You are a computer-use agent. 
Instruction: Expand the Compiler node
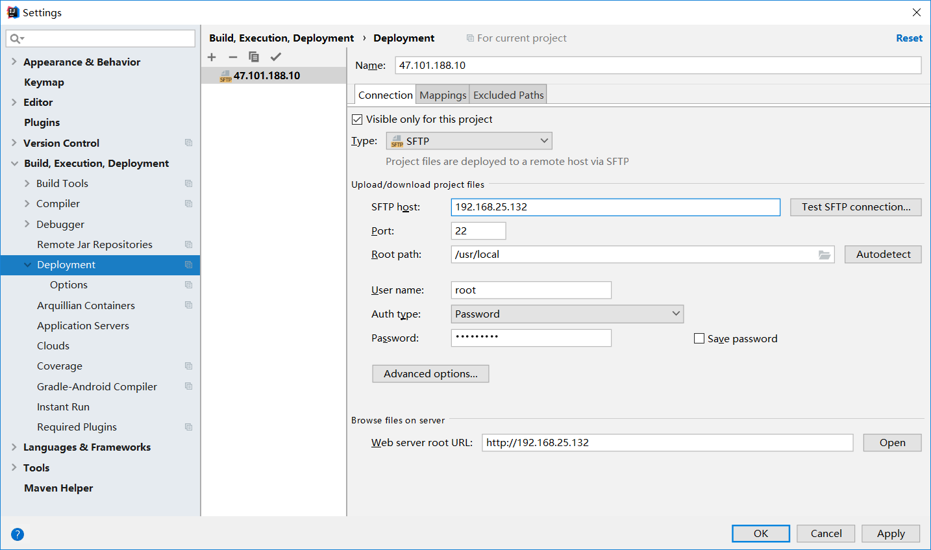[27, 204]
